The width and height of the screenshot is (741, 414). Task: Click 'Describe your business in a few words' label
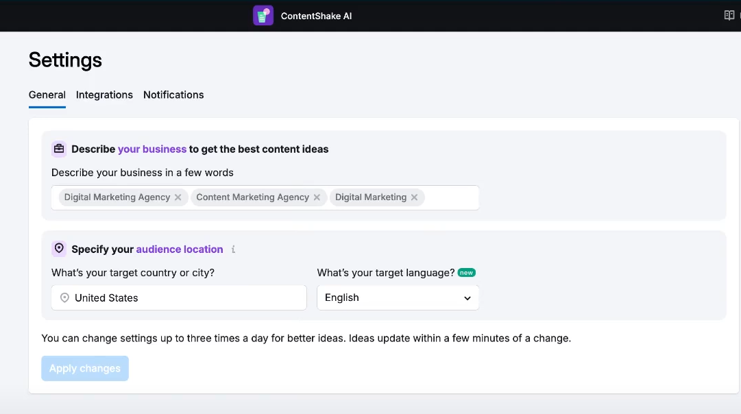click(x=143, y=173)
